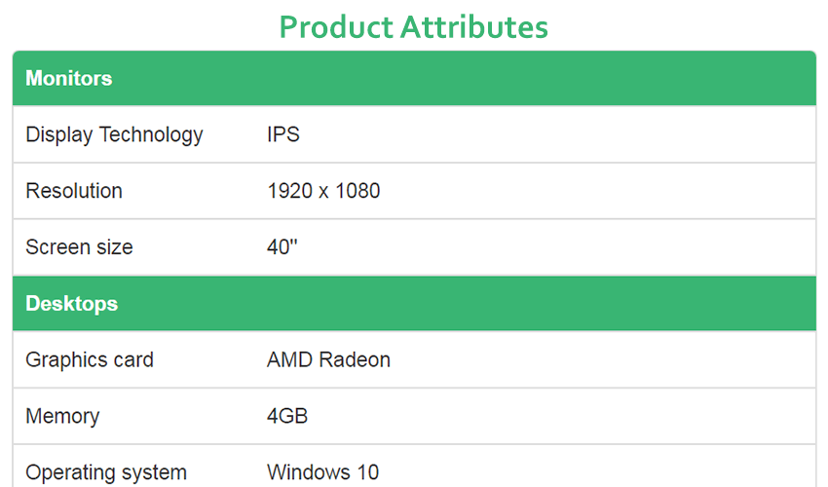The width and height of the screenshot is (828, 487).
Task: Click the Resolution attribute label
Action: (x=74, y=191)
